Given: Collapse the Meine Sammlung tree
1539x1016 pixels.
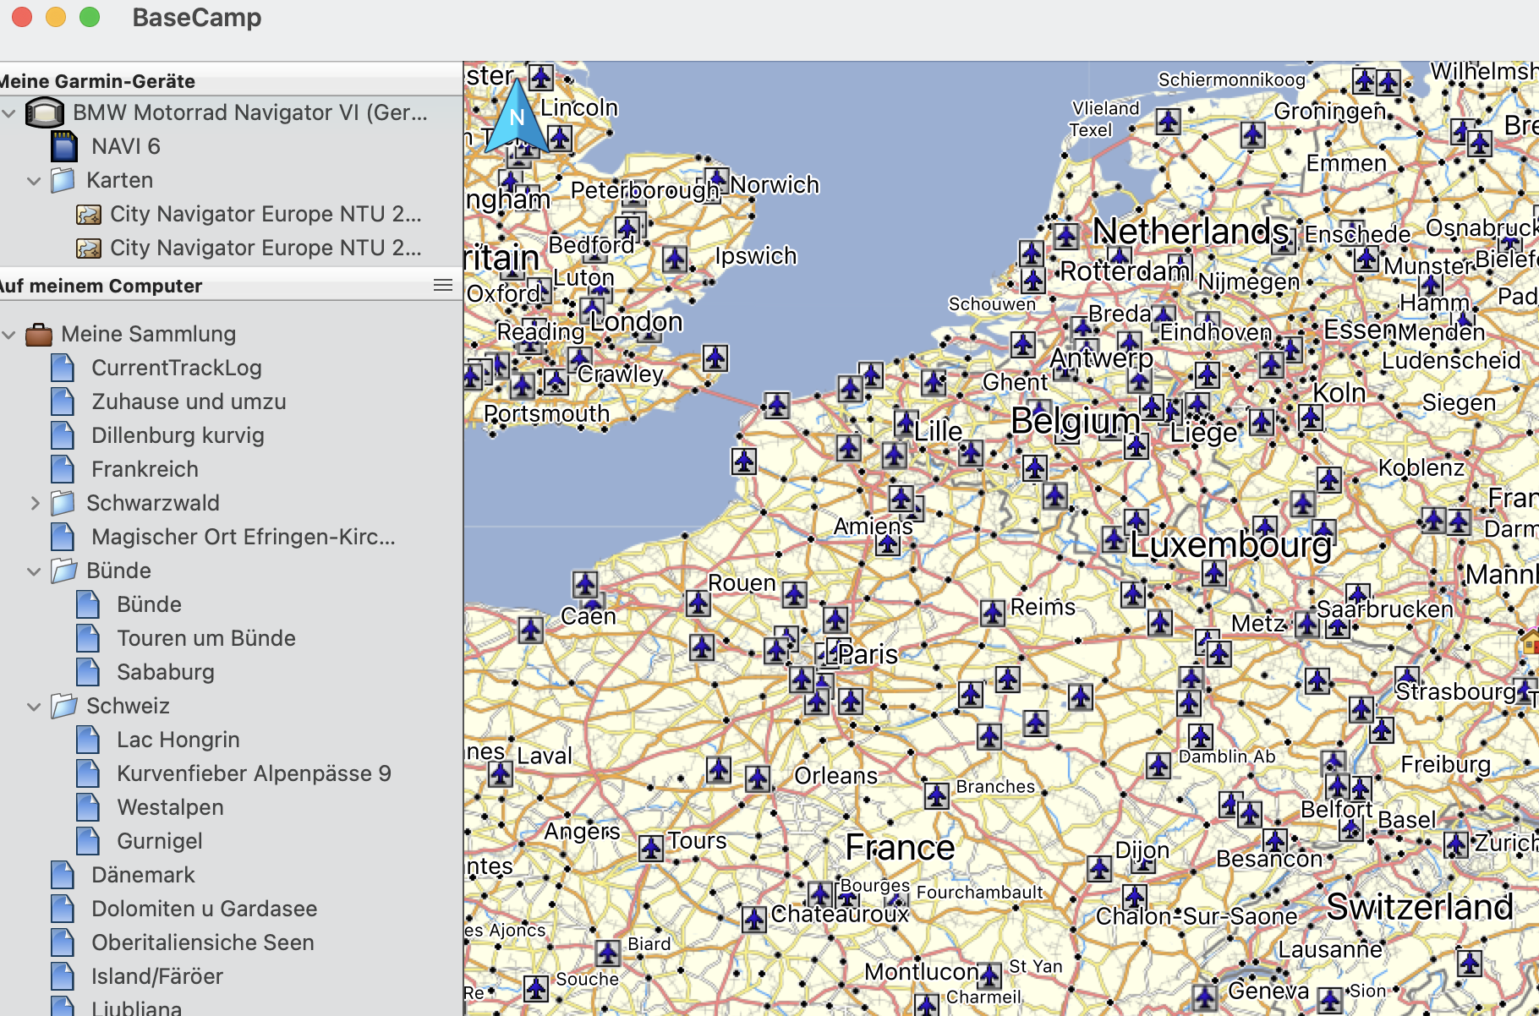Looking at the screenshot, I should point(9,335).
